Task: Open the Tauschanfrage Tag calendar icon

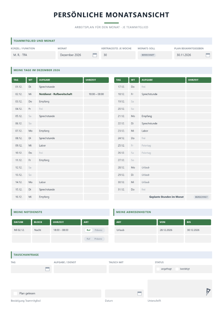Action: (48, 269)
